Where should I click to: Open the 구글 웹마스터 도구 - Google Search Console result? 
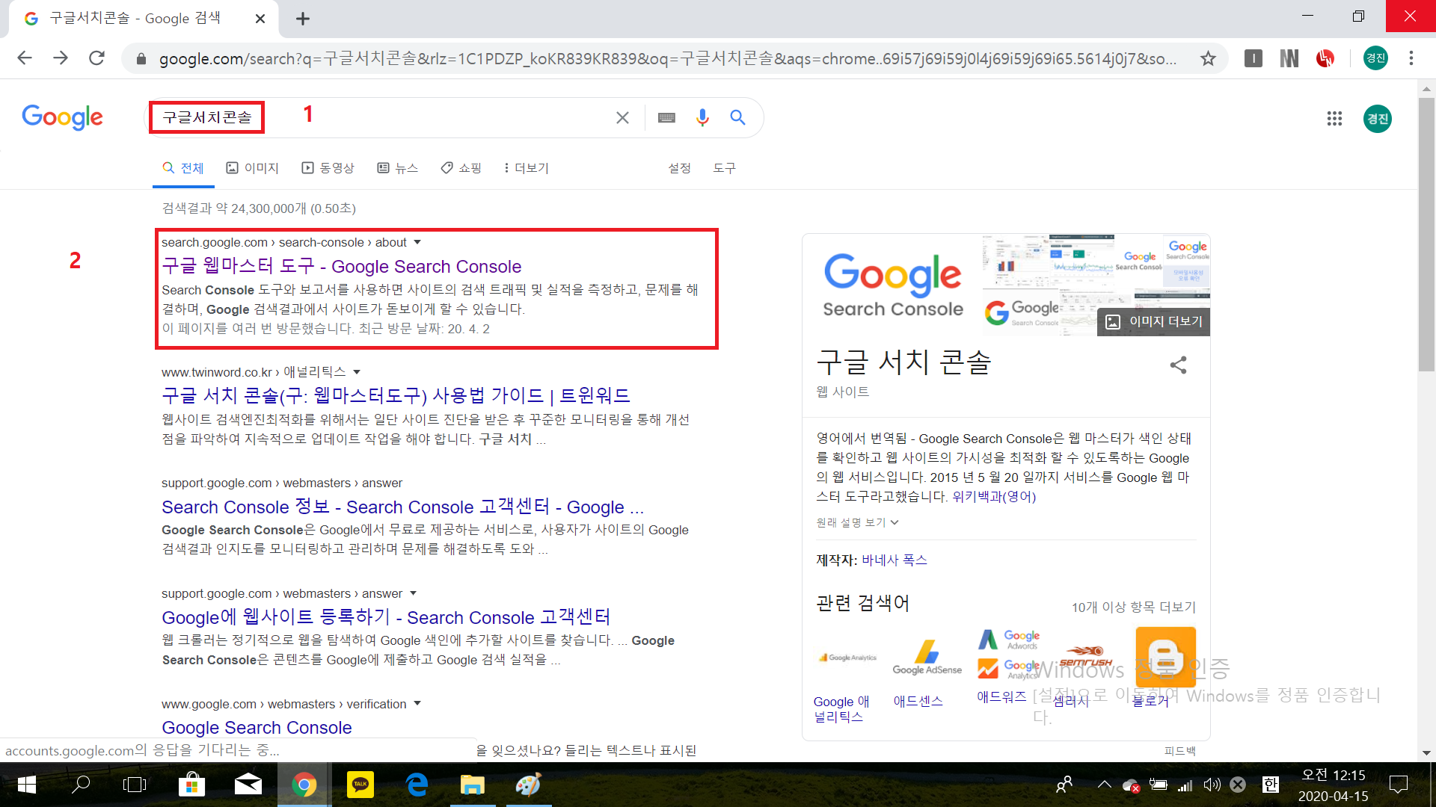tap(341, 267)
